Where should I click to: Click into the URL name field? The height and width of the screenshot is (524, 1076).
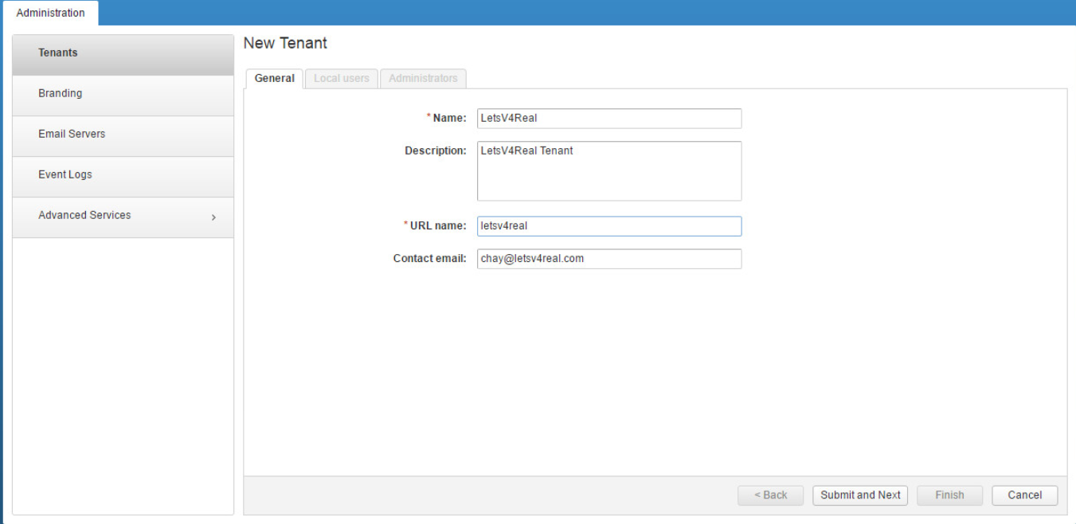pos(609,226)
